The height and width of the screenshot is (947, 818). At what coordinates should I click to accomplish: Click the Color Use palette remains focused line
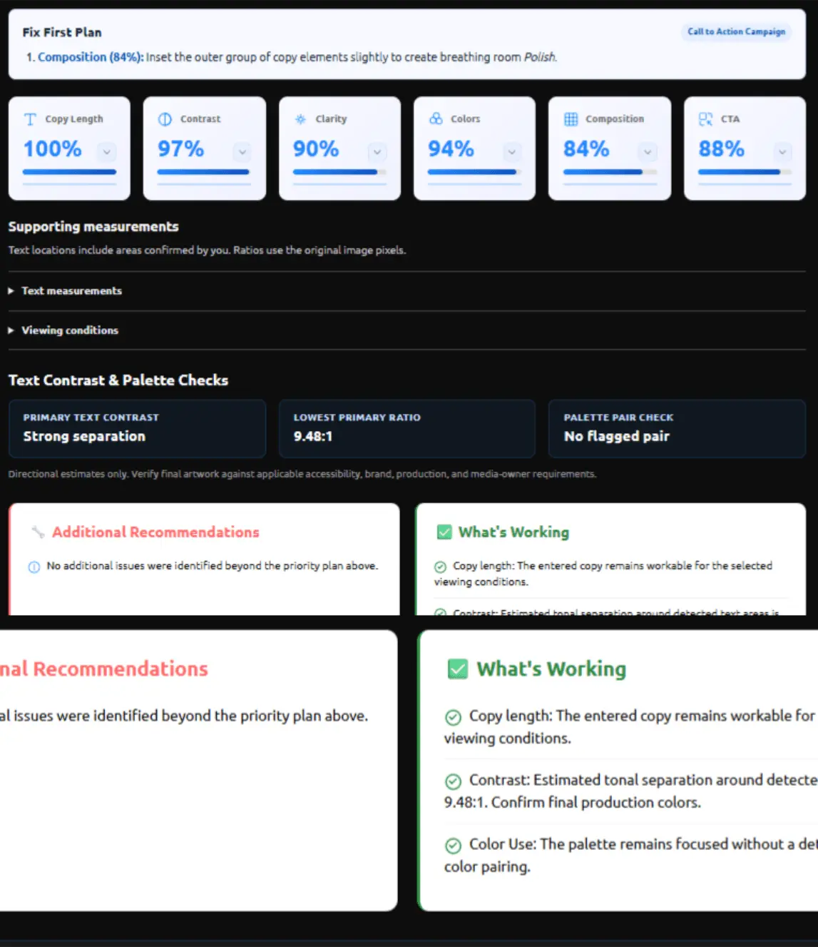click(630, 855)
